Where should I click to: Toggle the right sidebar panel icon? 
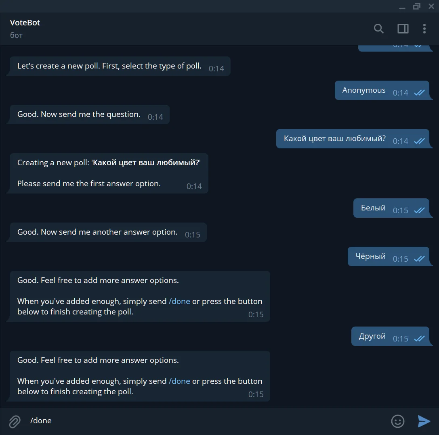(x=403, y=29)
